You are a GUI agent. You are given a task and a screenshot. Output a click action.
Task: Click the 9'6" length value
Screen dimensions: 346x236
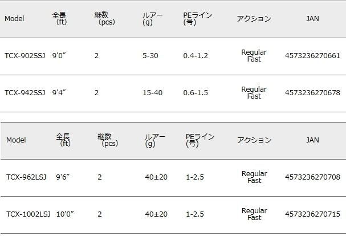pyautogui.click(x=64, y=177)
